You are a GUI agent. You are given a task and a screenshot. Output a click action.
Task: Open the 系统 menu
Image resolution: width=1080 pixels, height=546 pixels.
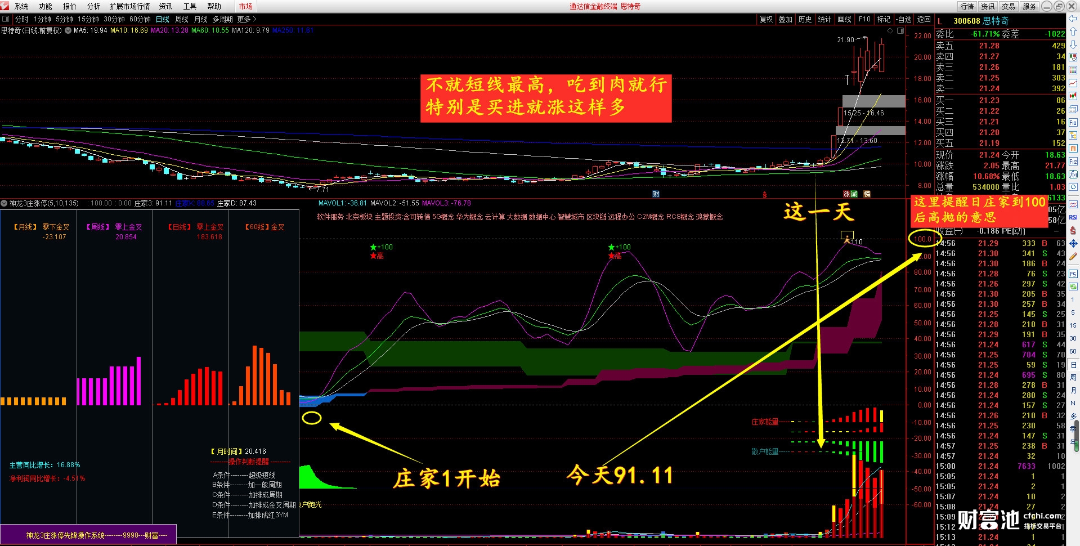point(21,6)
